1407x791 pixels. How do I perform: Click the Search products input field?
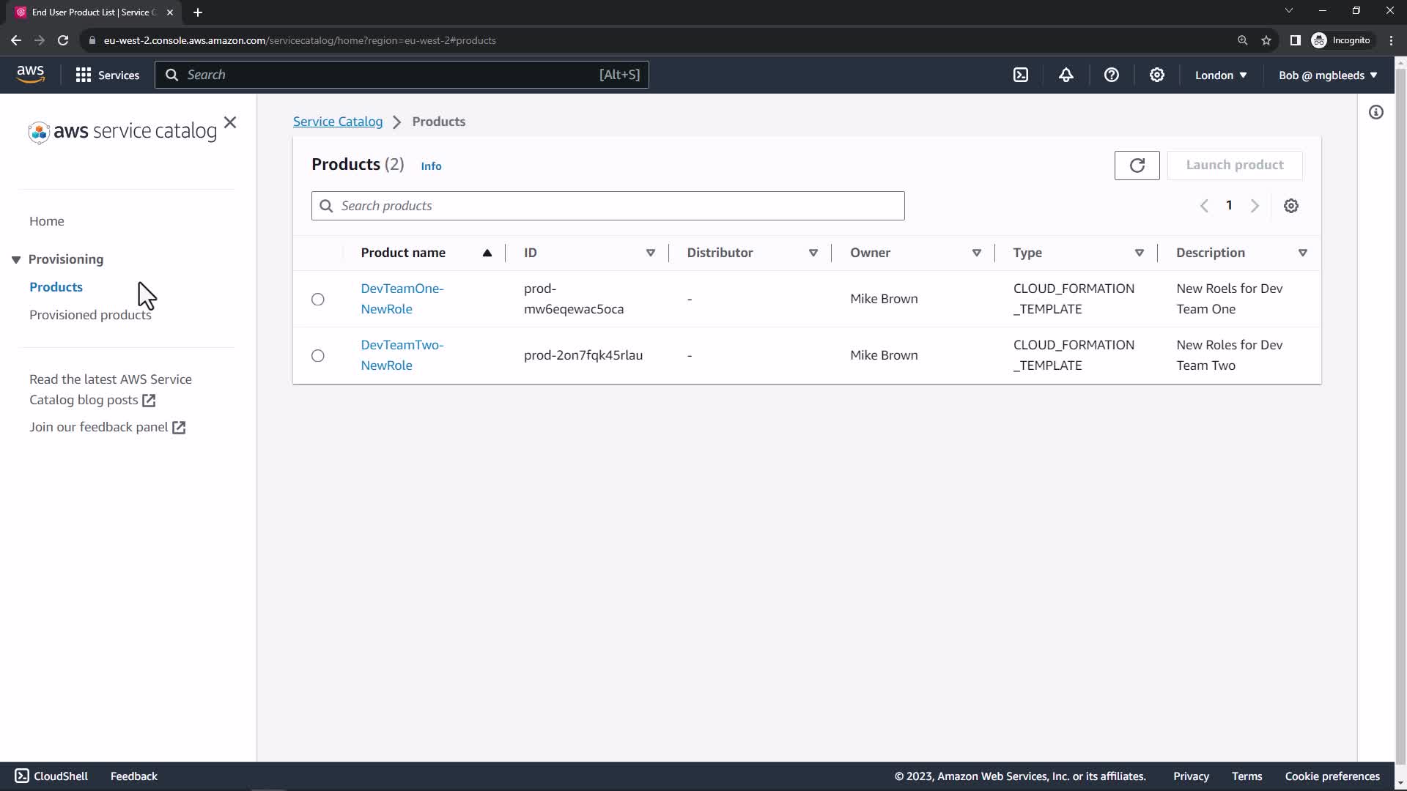(608, 206)
